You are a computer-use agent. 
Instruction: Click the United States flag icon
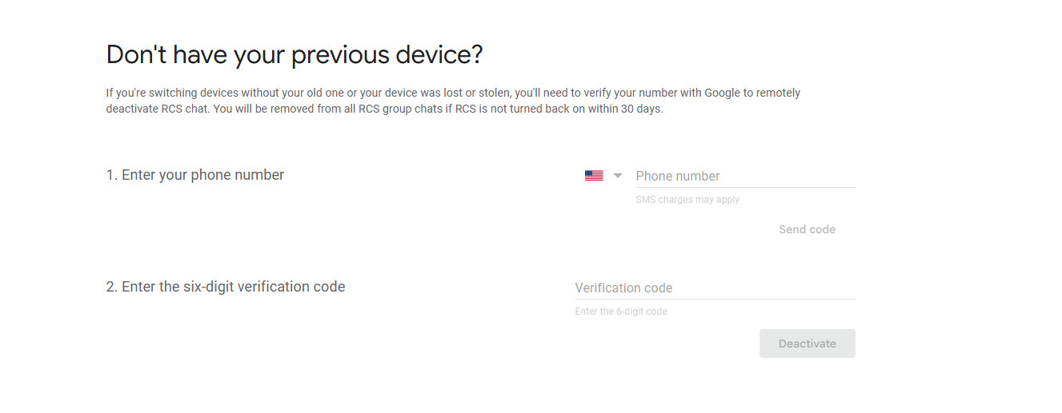594,176
